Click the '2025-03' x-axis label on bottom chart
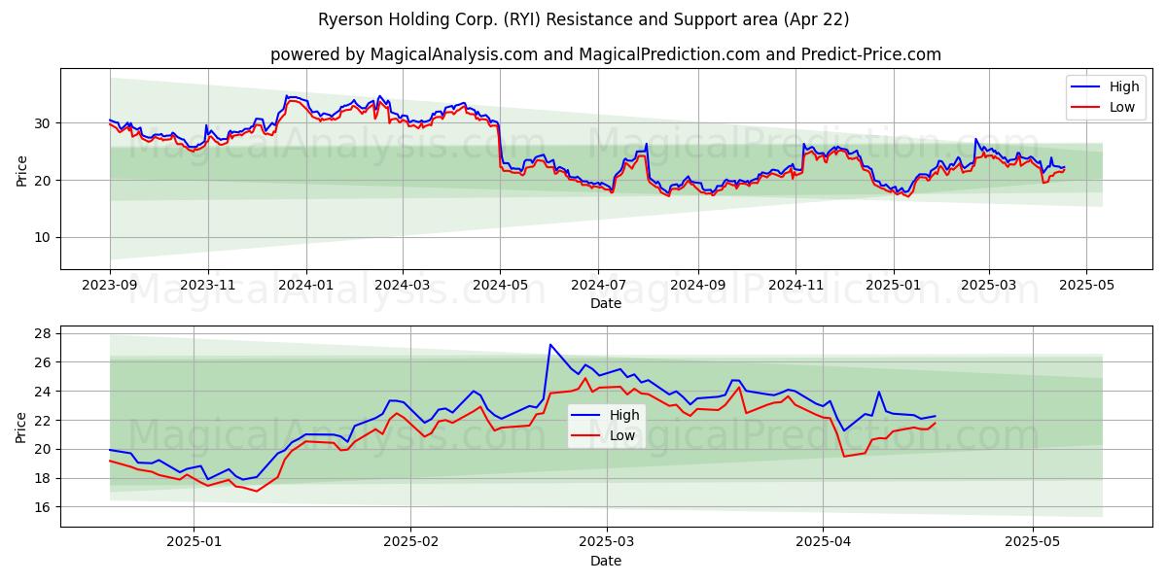 pyautogui.click(x=606, y=543)
